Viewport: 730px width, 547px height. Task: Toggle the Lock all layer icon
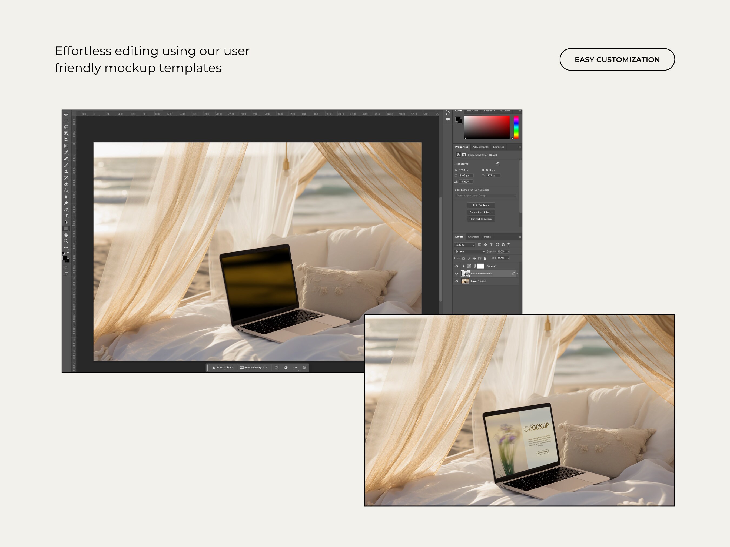(x=485, y=259)
